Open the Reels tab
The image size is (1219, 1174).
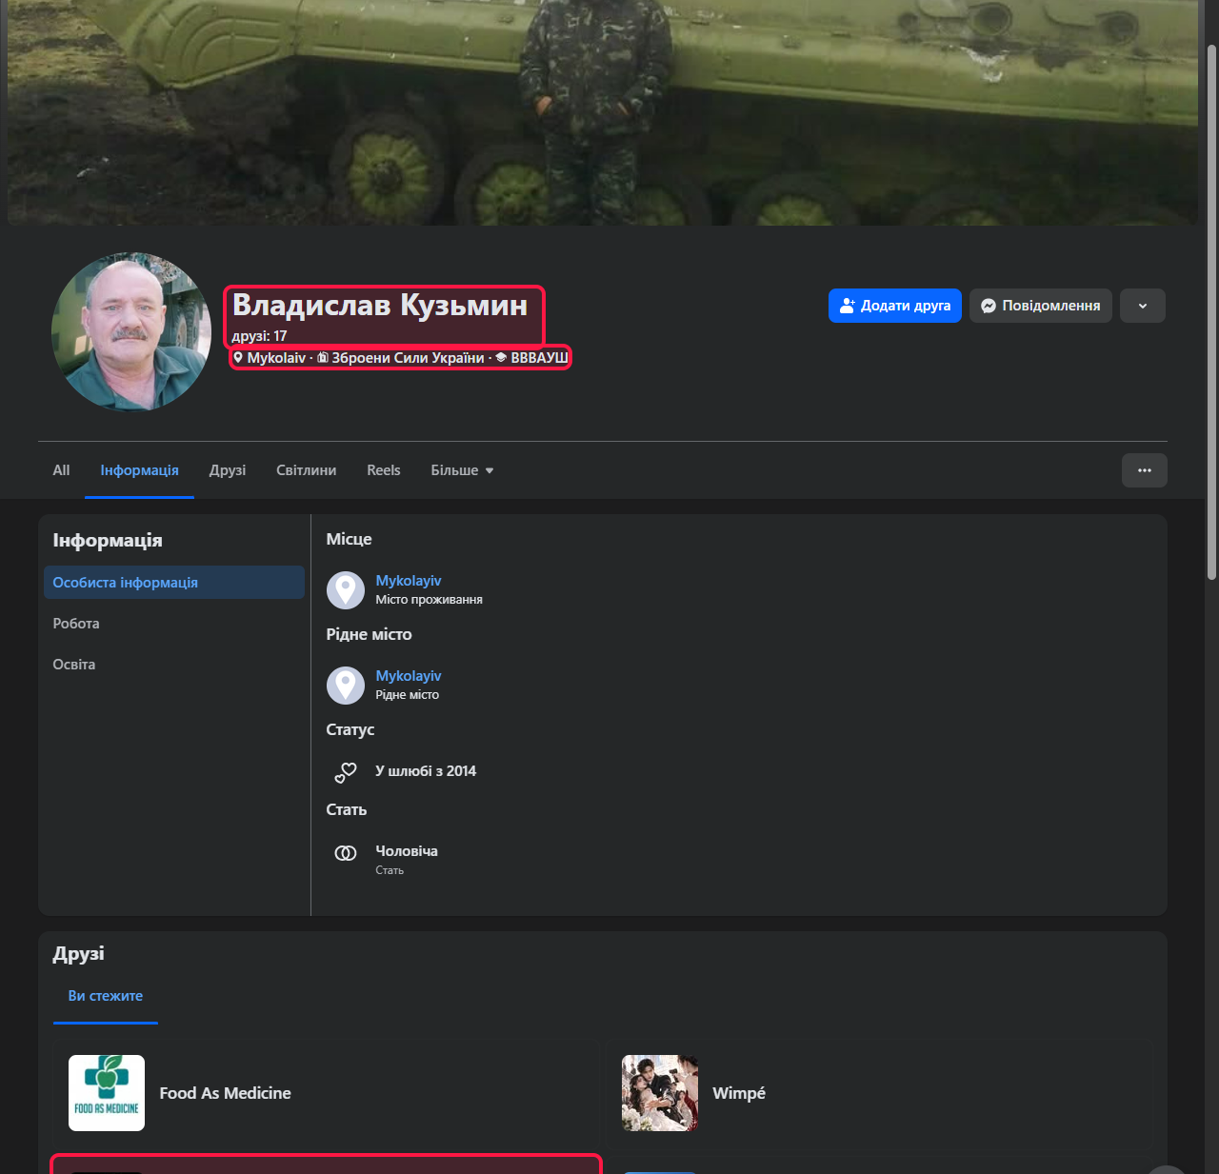click(x=384, y=470)
